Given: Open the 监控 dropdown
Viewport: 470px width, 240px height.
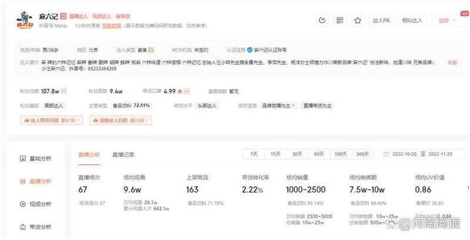Looking at the screenshot, I should point(447,20).
